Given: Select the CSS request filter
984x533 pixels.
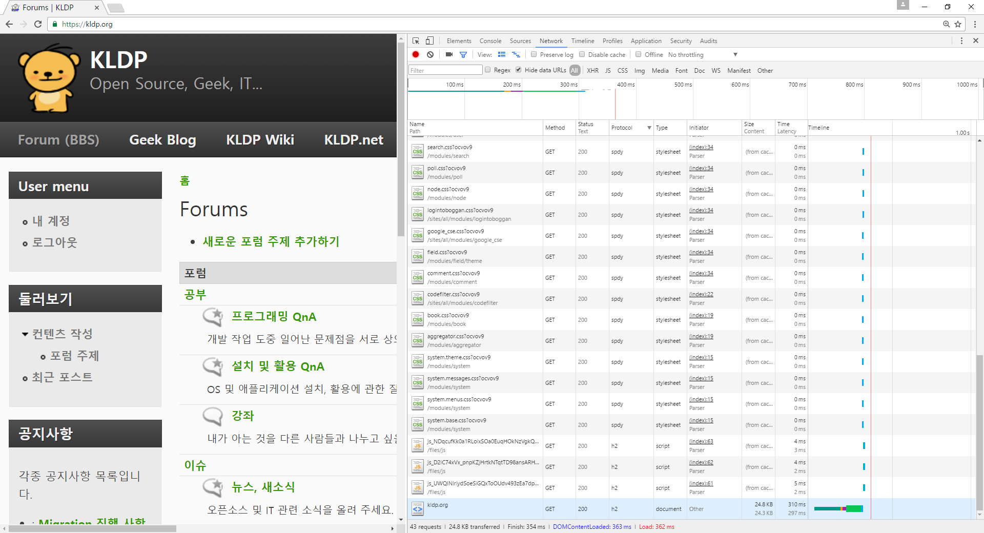Looking at the screenshot, I should click(622, 70).
